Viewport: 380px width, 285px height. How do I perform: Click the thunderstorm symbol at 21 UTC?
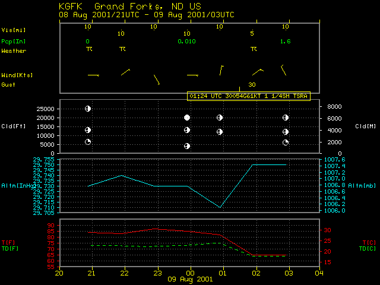(89, 49)
